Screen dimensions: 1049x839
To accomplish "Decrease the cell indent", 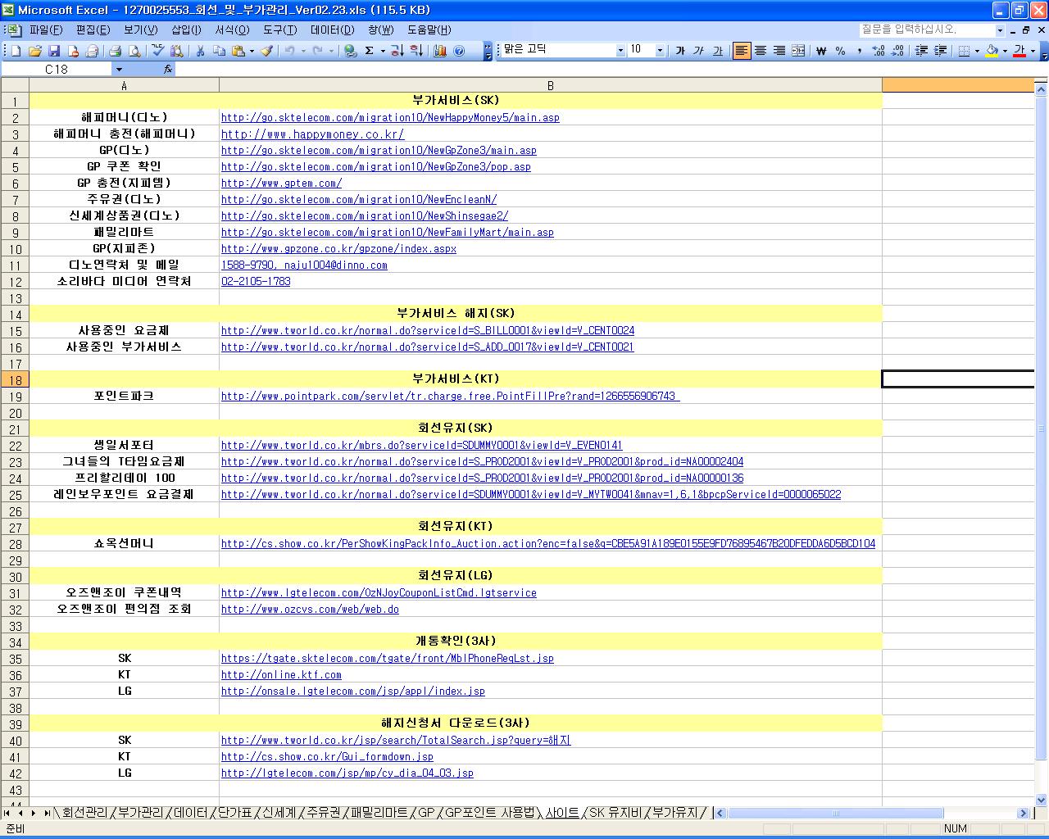I will click(921, 51).
